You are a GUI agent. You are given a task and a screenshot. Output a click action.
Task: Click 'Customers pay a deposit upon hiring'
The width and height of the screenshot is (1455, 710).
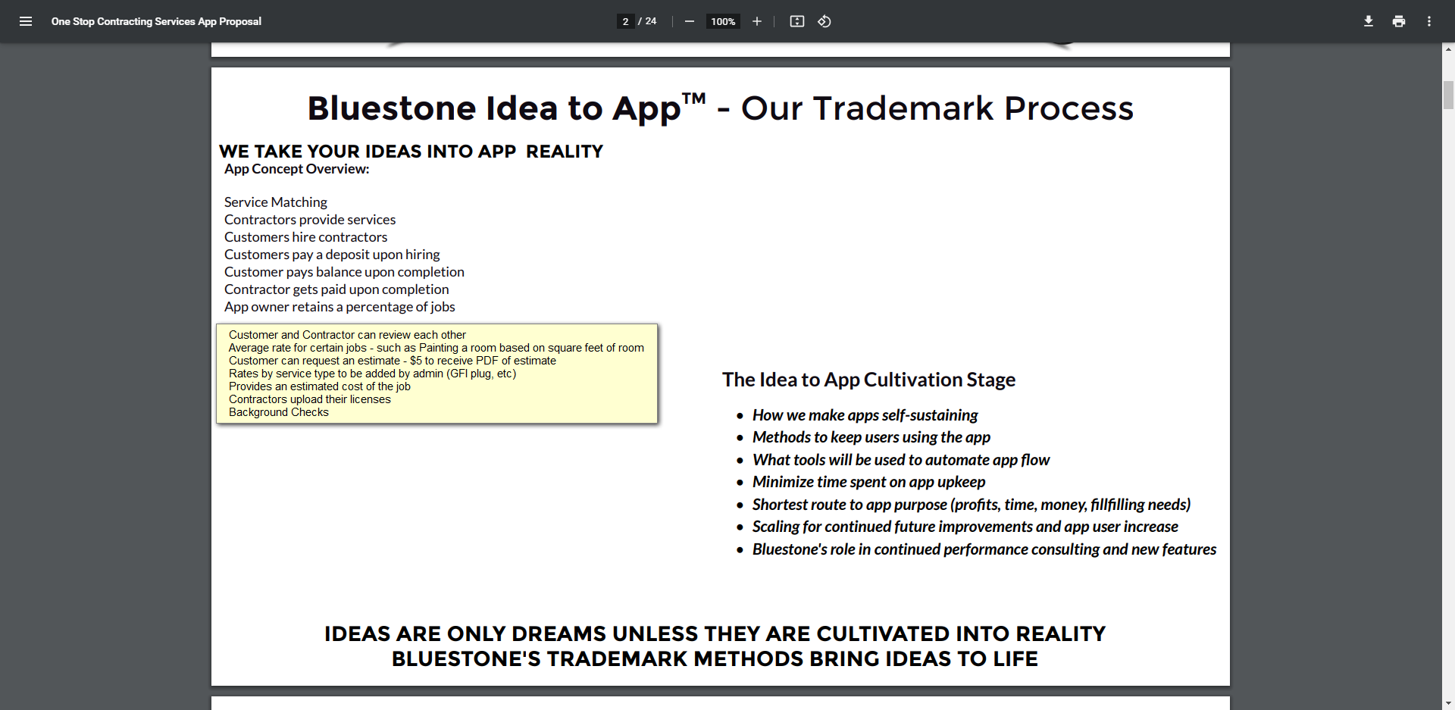pyautogui.click(x=332, y=255)
